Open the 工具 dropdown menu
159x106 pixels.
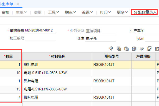point(53,12)
